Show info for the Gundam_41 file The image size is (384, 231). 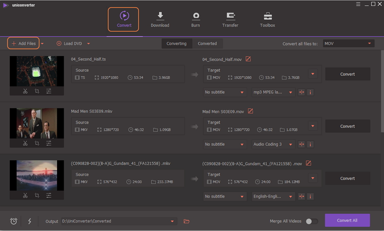(310, 197)
